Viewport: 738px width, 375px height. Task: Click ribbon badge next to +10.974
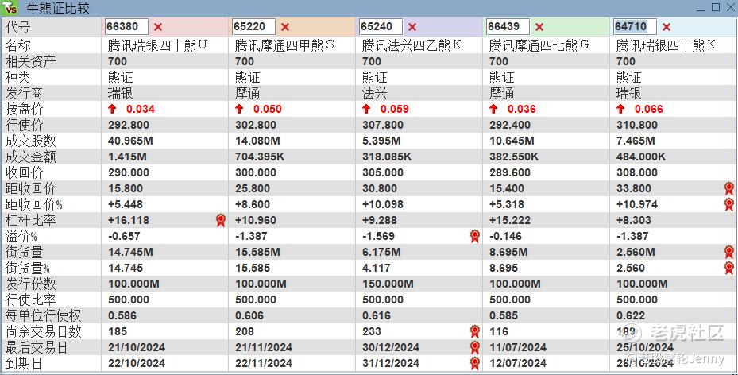pyautogui.click(x=729, y=205)
